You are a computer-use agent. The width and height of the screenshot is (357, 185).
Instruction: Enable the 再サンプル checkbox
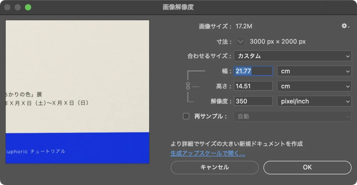click(x=186, y=116)
